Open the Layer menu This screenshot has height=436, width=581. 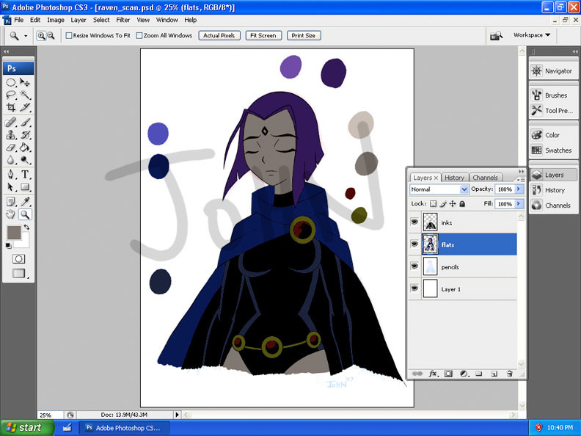[78, 20]
